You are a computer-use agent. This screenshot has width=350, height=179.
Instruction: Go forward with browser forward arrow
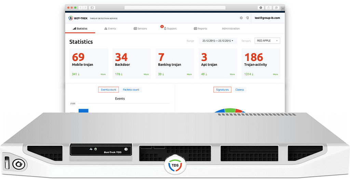coord(85,8)
